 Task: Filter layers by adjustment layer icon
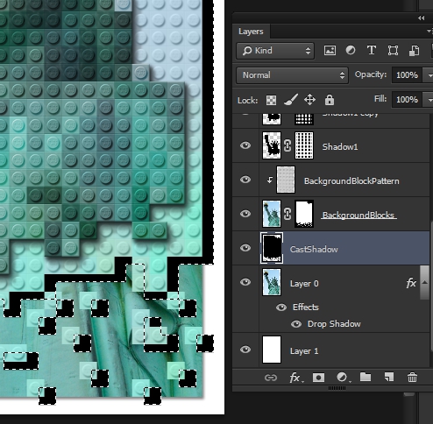point(351,50)
